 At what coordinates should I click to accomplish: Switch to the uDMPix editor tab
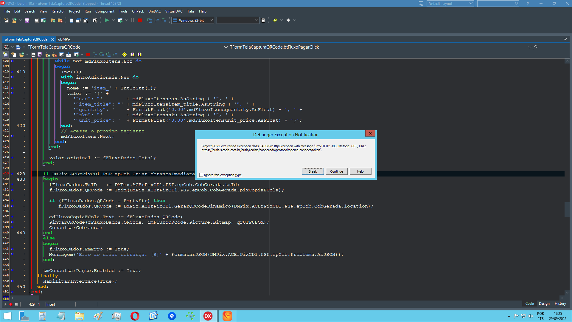[x=64, y=39]
